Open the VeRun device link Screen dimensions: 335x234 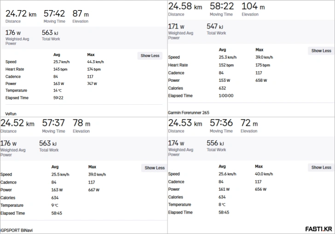click(10, 113)
